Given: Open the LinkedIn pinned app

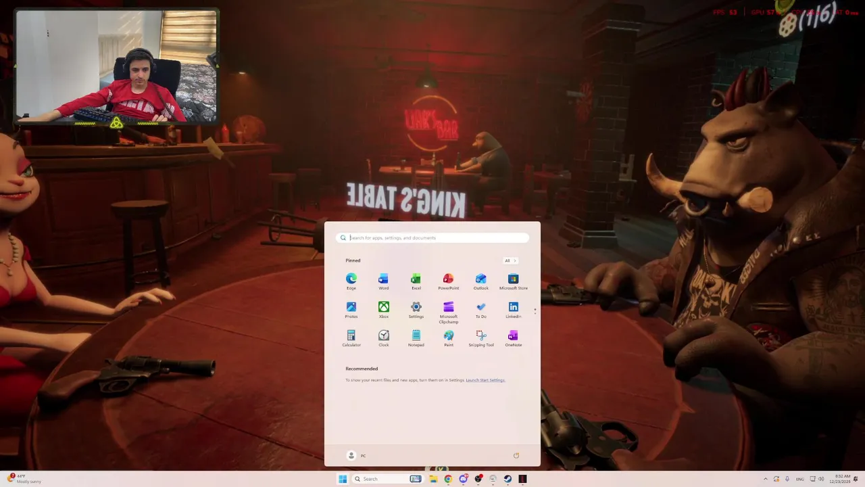Looking at the screenshot, I should (x=513, y=310).
